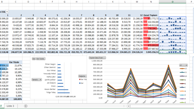Screen dimensions: 194x109
Task: Select cell showing 100,00%
Action: [x=16, y=99]
